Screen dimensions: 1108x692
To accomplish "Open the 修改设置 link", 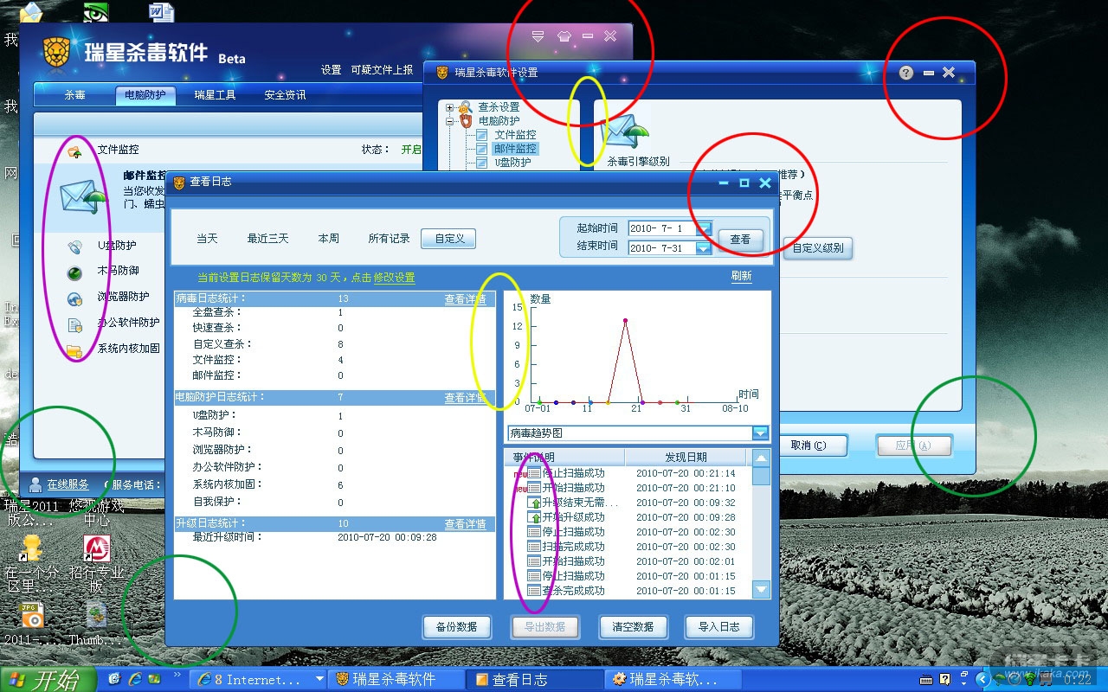I will 394,278.
